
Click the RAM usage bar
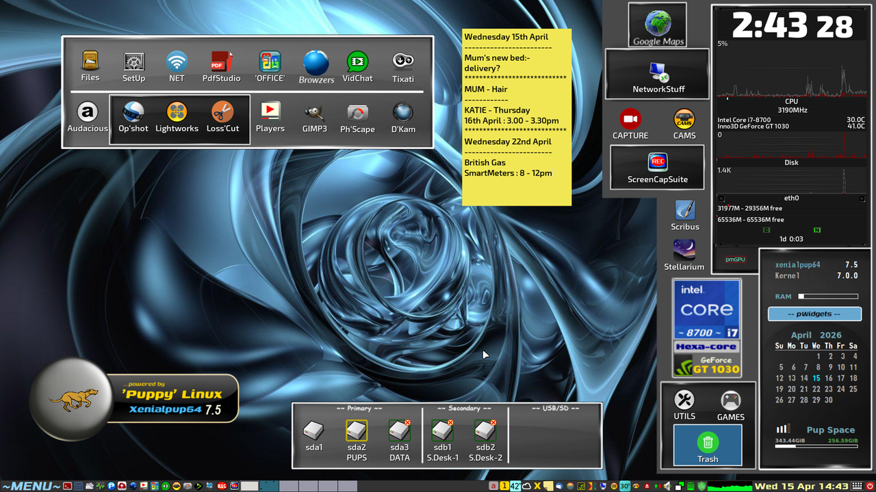click(828, 297)
